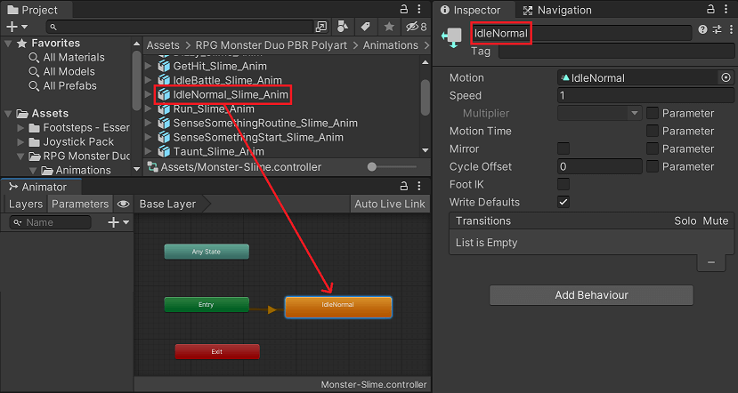The width and height of the screenshot is (738, 393).
Task: Adjust the asset icon size slider
Action: (372, 166)
